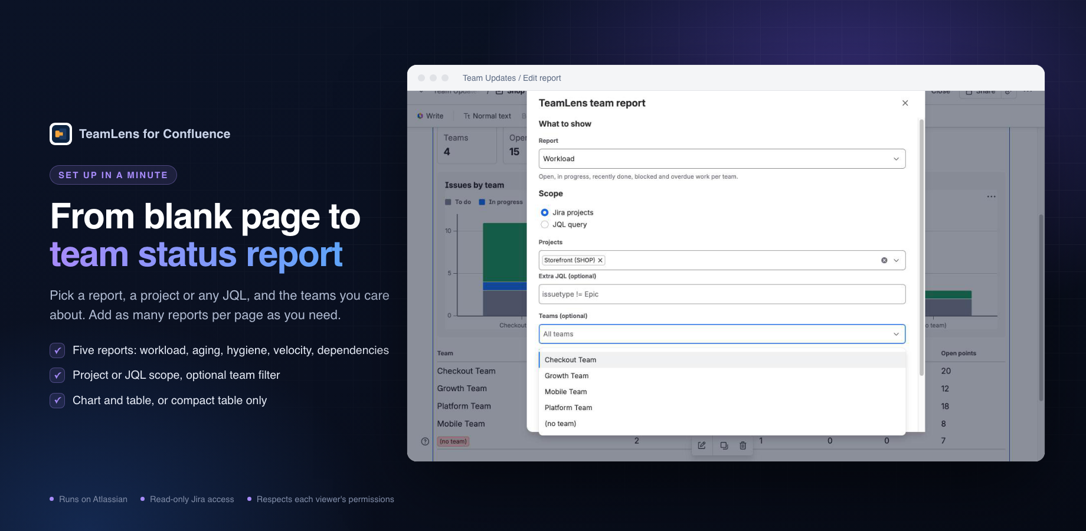
Task: Choose (no team) from the teams list
Action: coord(722,424)
